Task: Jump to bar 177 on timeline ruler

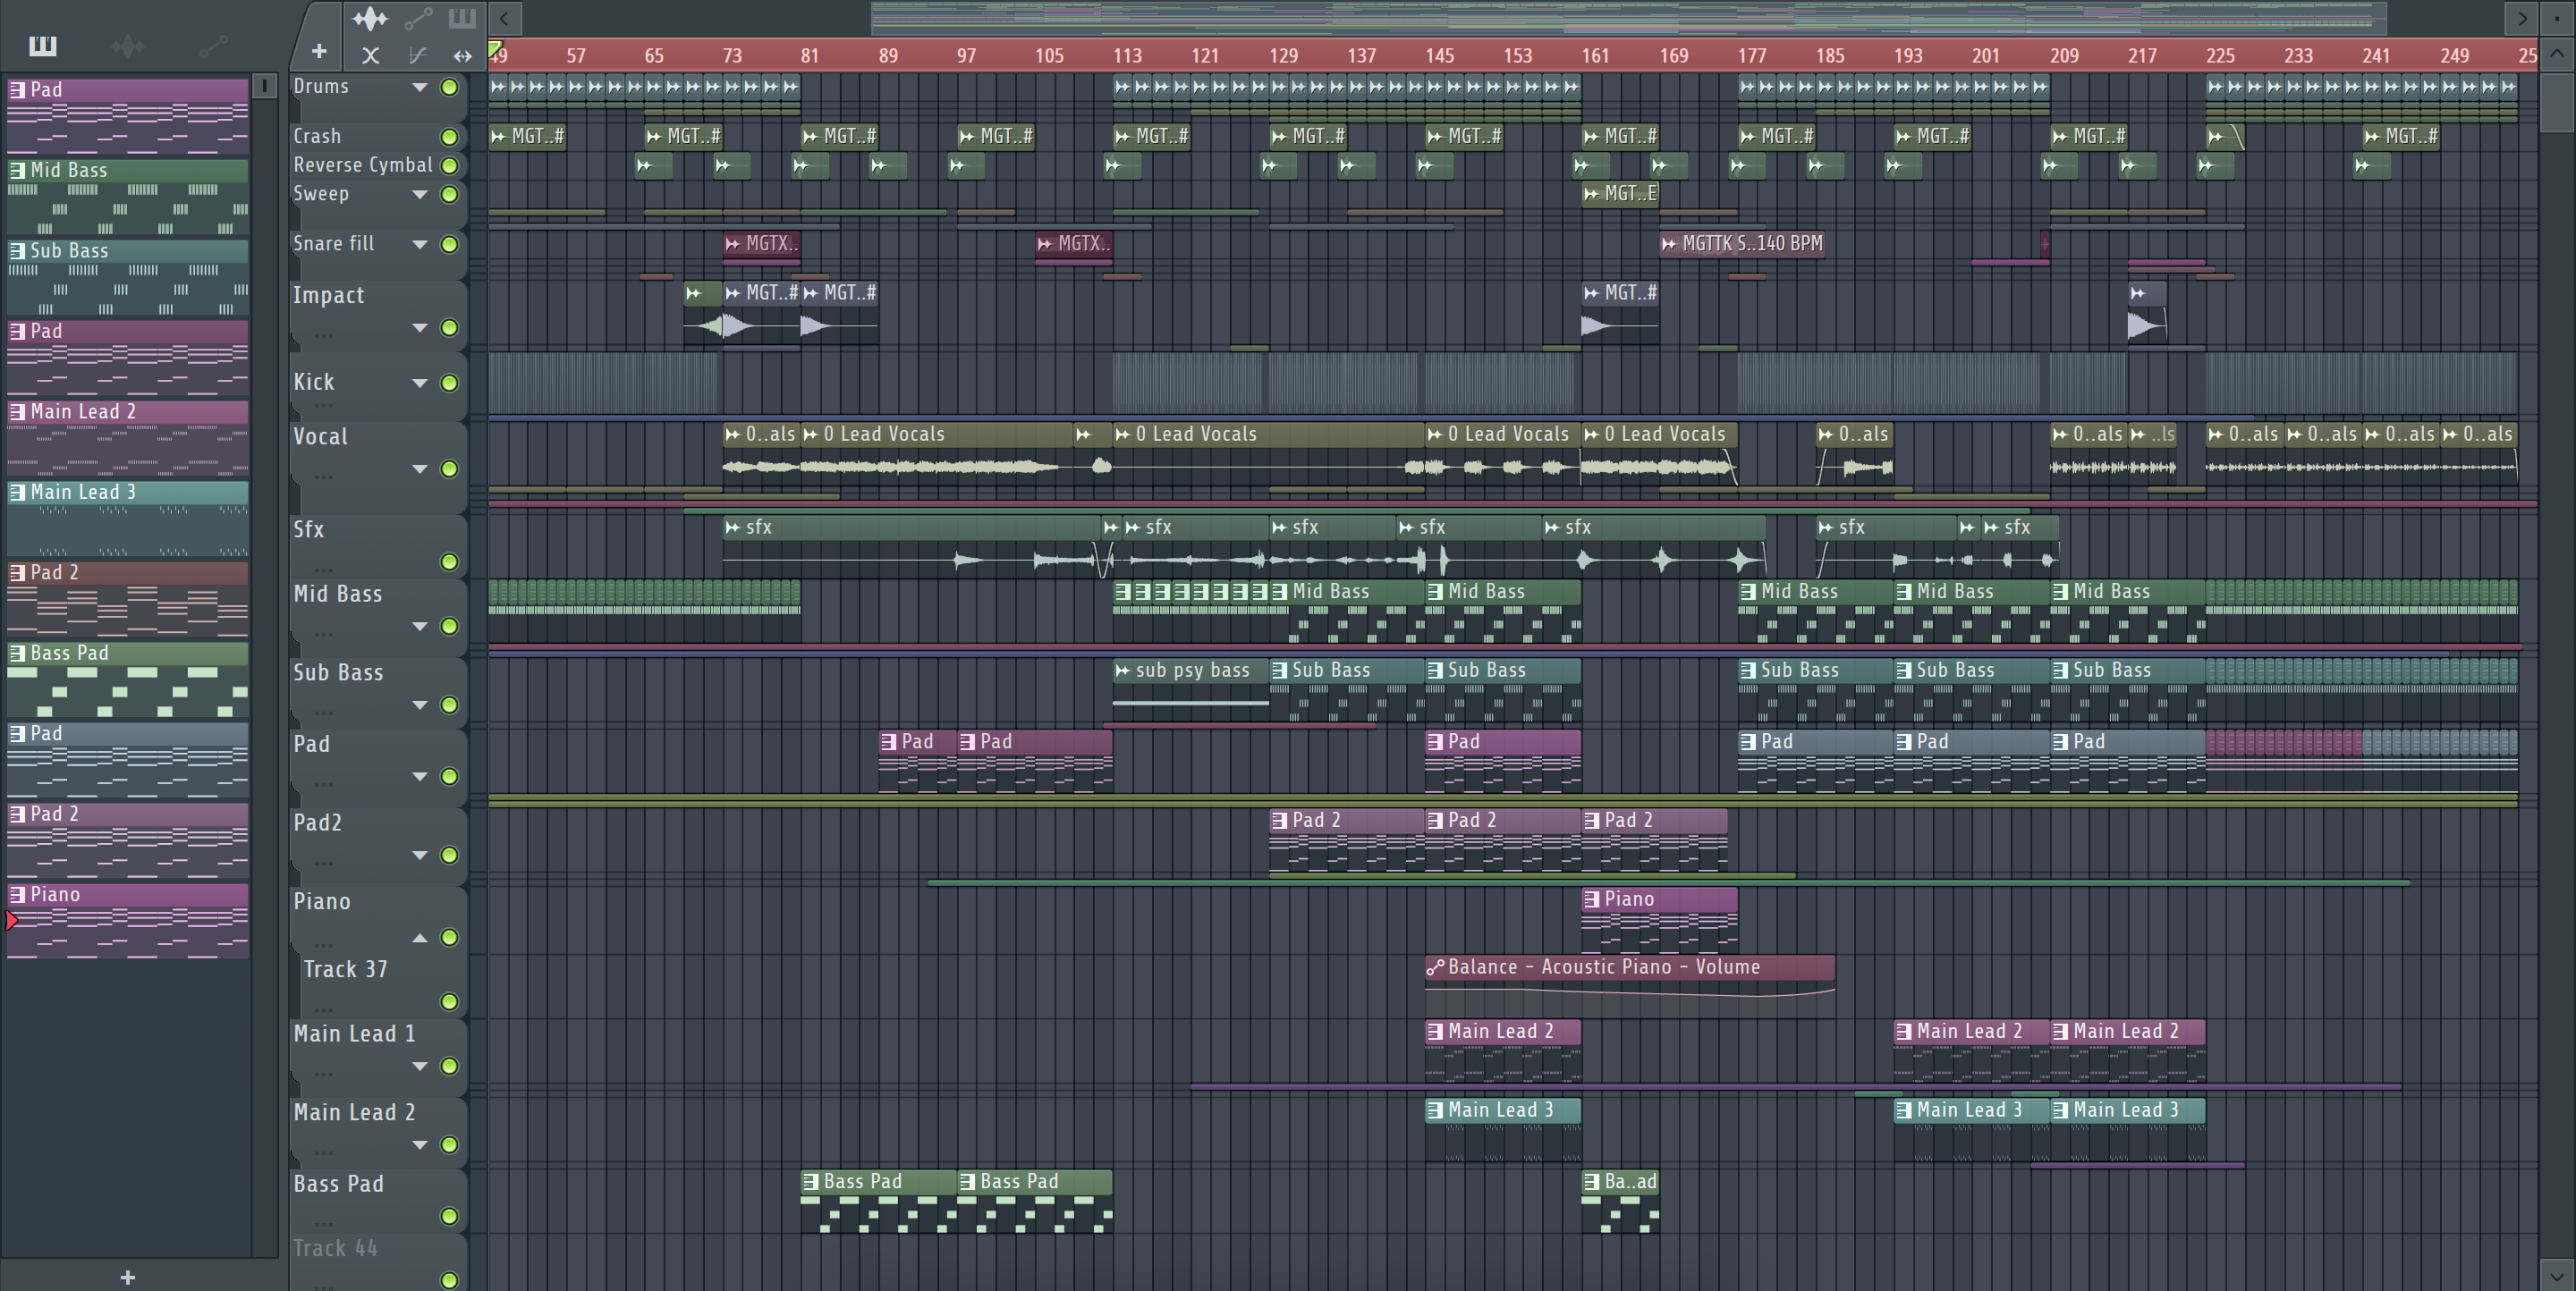Action: (1751, 56)
